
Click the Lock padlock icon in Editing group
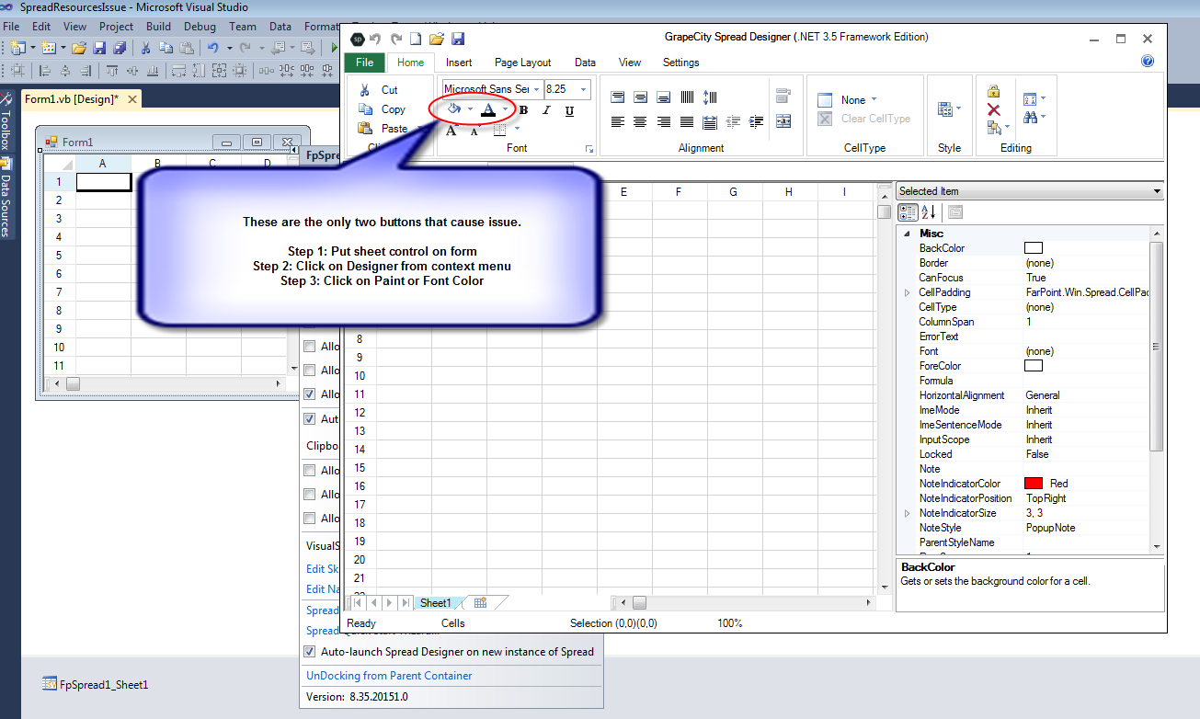click(x=993, y=91)
